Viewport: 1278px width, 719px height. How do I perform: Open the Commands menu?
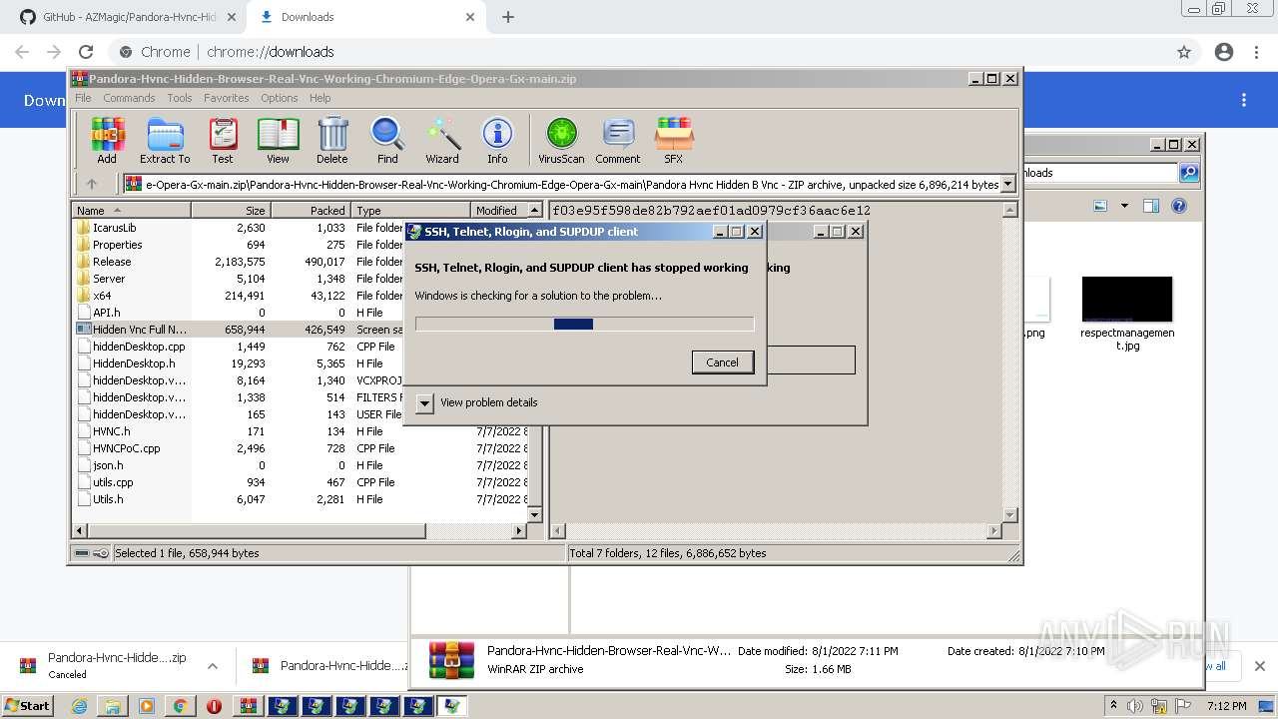(129, 98)
